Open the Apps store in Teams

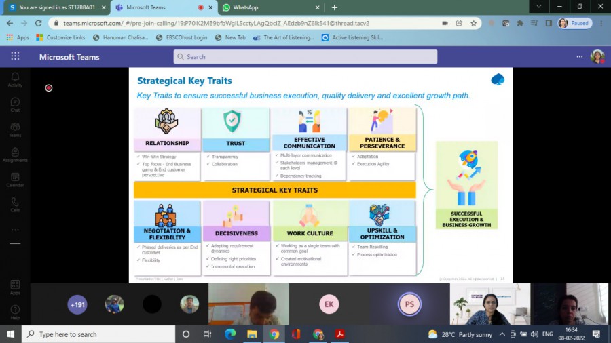point(15,287)
